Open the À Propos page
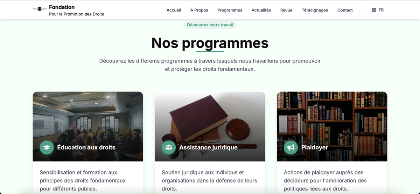The height and width of the screenshot is (194, 420). coord(199,10)
